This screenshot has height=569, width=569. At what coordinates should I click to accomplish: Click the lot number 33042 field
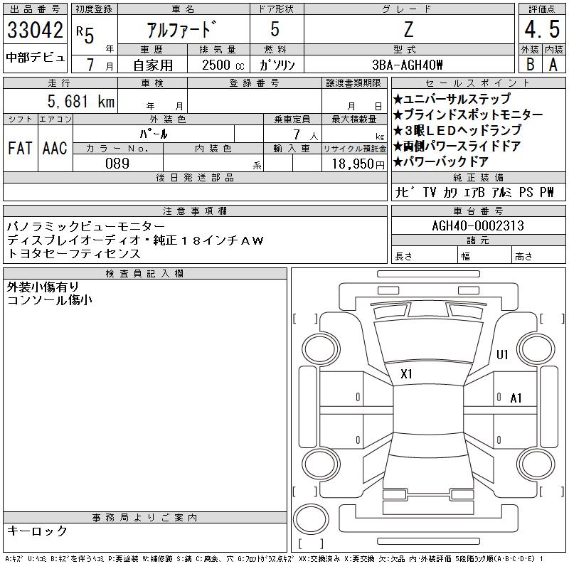coord(35,29)
